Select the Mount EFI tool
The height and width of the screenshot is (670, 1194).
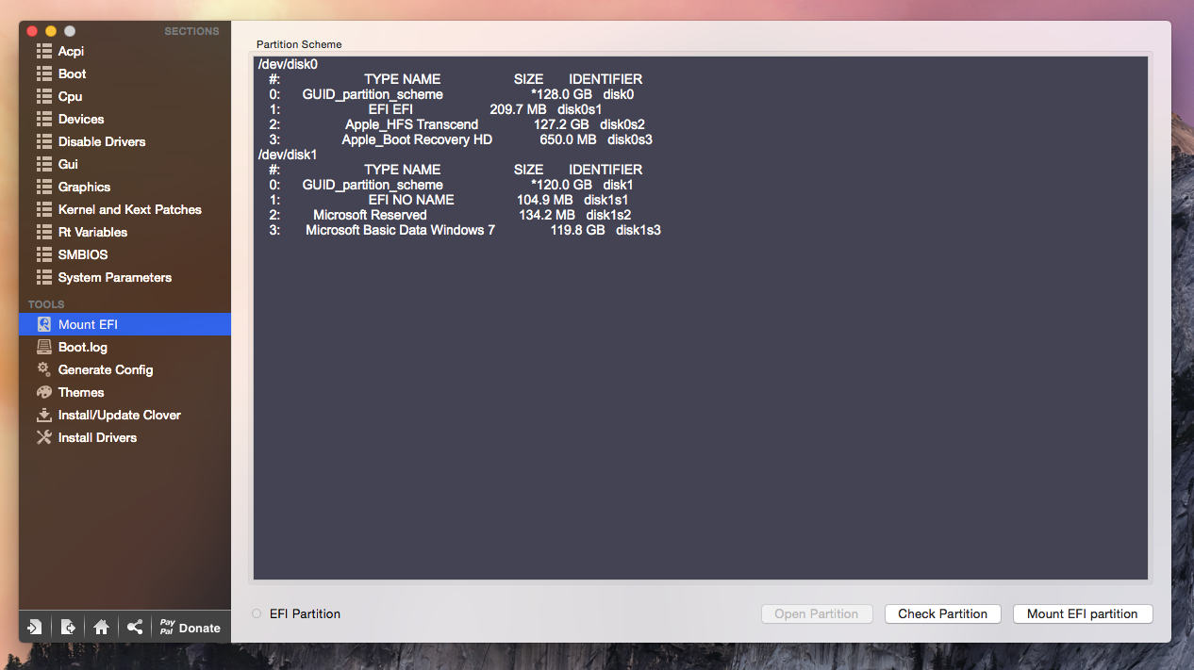click(124, 324)
